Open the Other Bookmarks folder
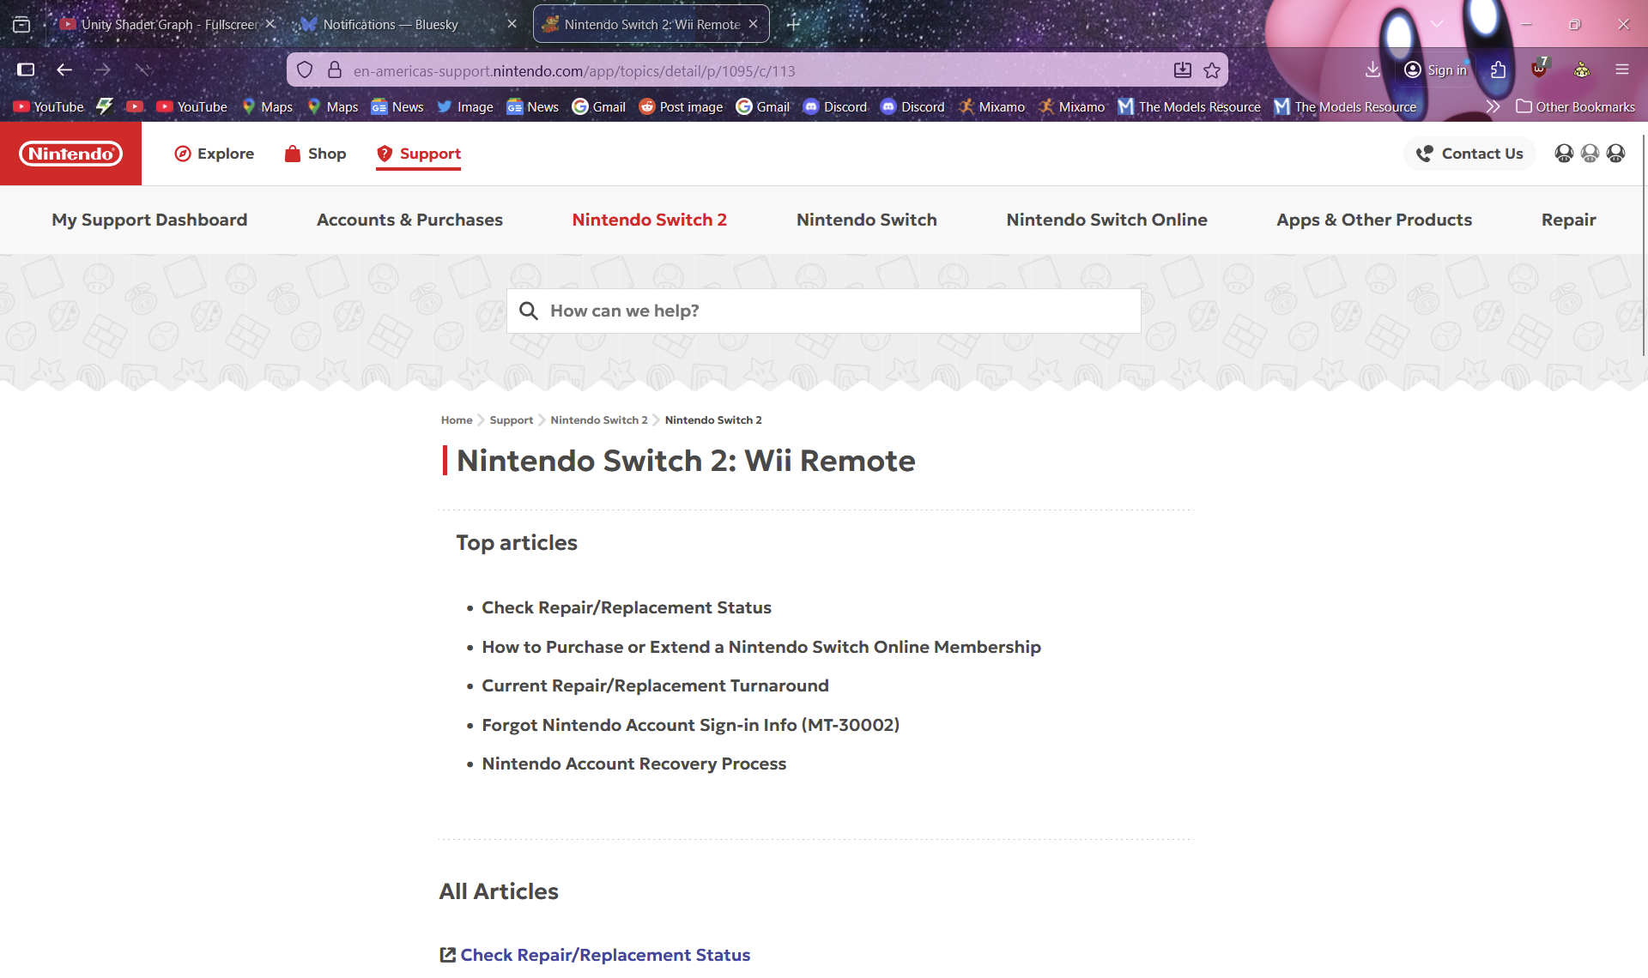1648x978 pixels. (x=1575, y=107)
